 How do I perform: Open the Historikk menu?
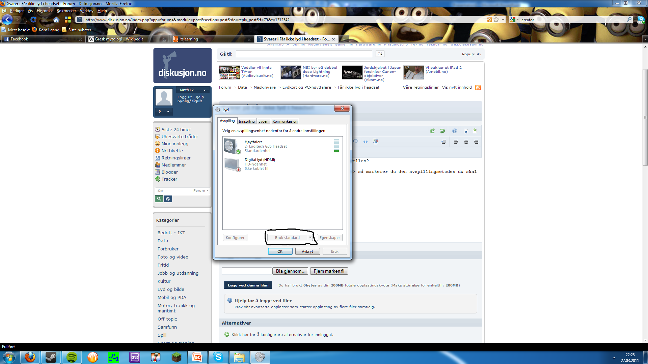click(45, 11)
